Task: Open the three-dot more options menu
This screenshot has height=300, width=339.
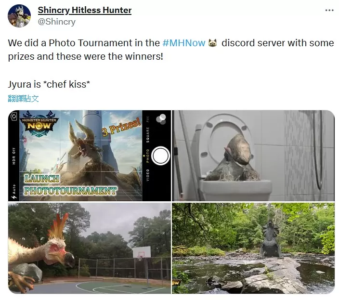Action: 329,10
